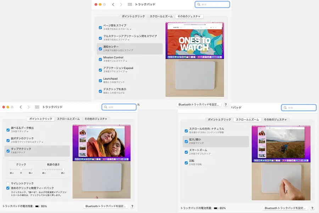Disable 回転 checkbox
This screenshot has height=213, width=319.
point(186,163)
